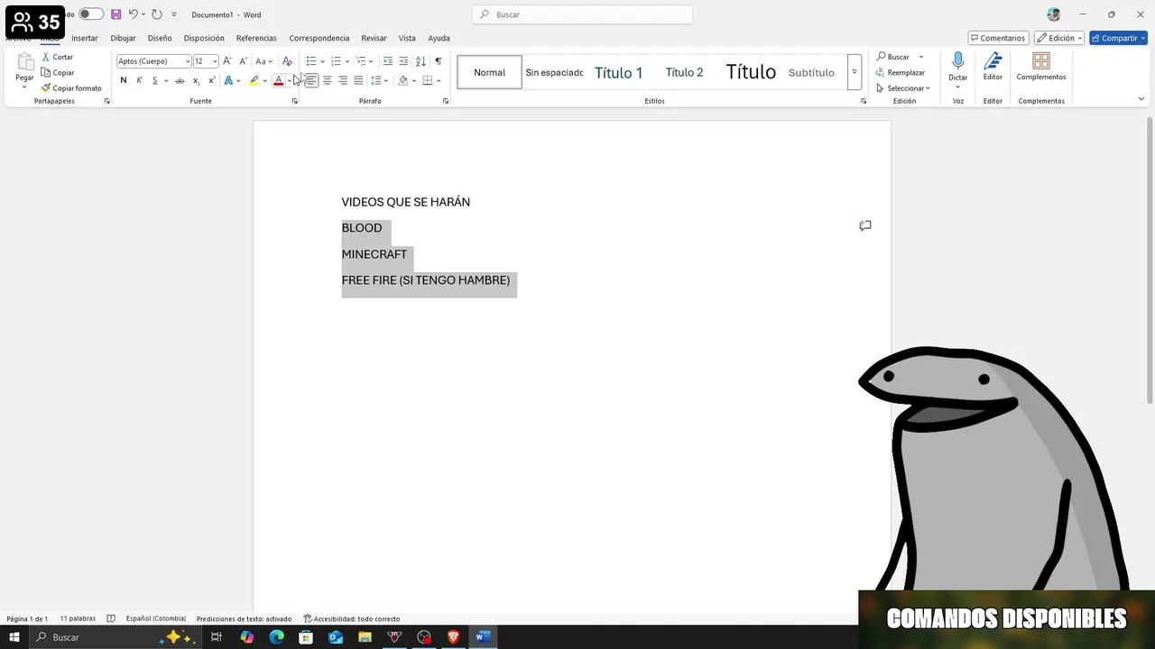
Task: Click Copiar formato paintbrush button
Action: [x=71, y=88]
